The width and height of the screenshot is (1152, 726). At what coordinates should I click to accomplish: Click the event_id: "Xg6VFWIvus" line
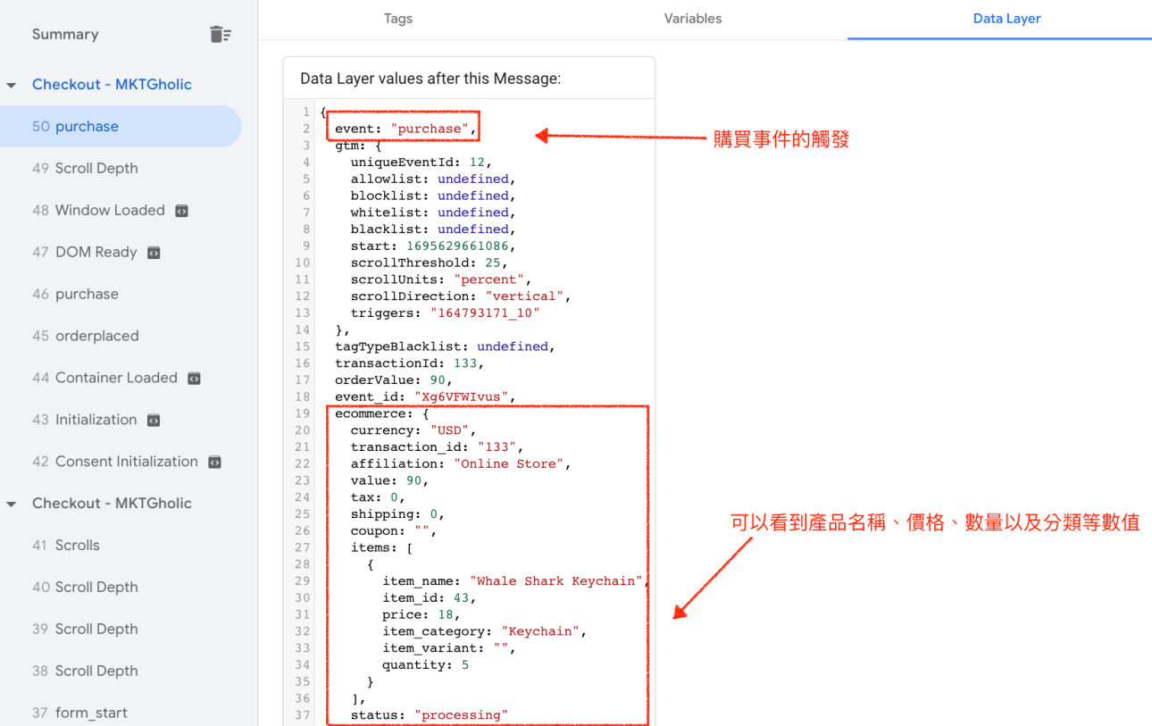[x=425, y=396]
